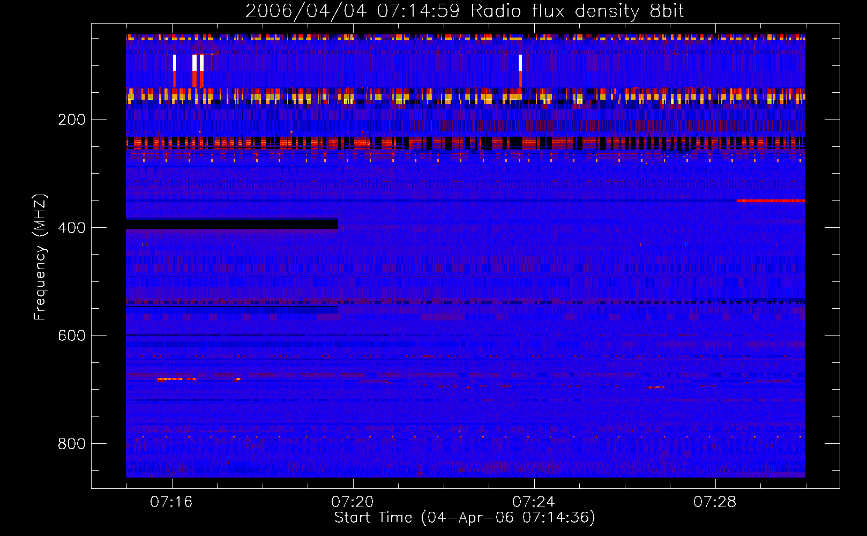The height and width of the screenshot is (536, 867).
Task: Click the orange streak near 700 MHz after 07:26
Action: 656,387
